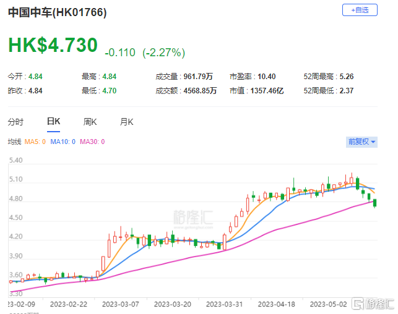Click the HK$4.730 price
The height and width of the screenshot is (314, 398).
click(x=53, y=45)
